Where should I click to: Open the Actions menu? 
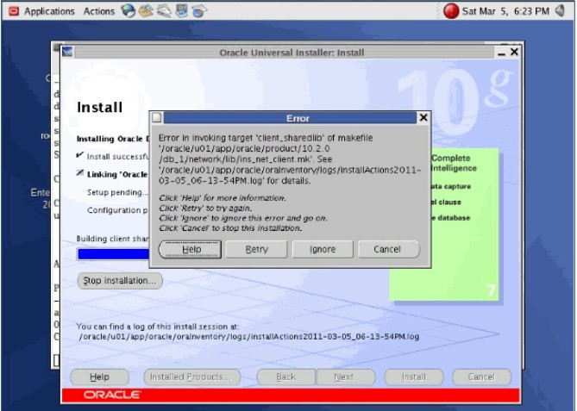98,11
